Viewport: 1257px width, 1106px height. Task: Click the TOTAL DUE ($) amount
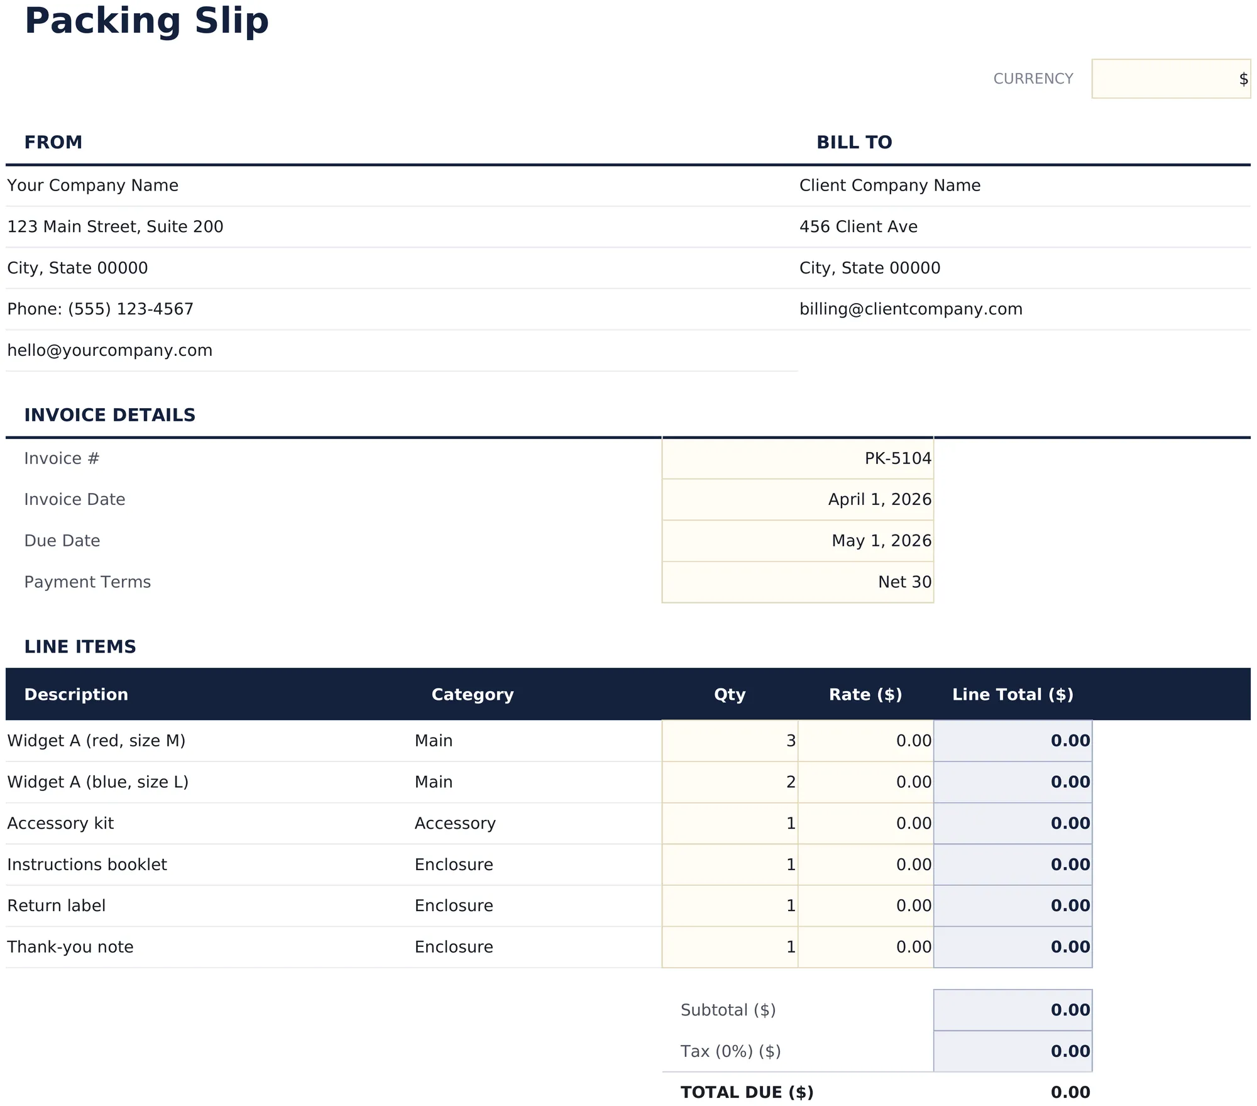[1070, 1092]
